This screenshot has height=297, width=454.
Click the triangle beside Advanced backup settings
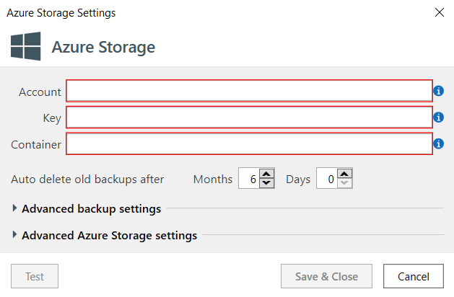tap(14, 208)
